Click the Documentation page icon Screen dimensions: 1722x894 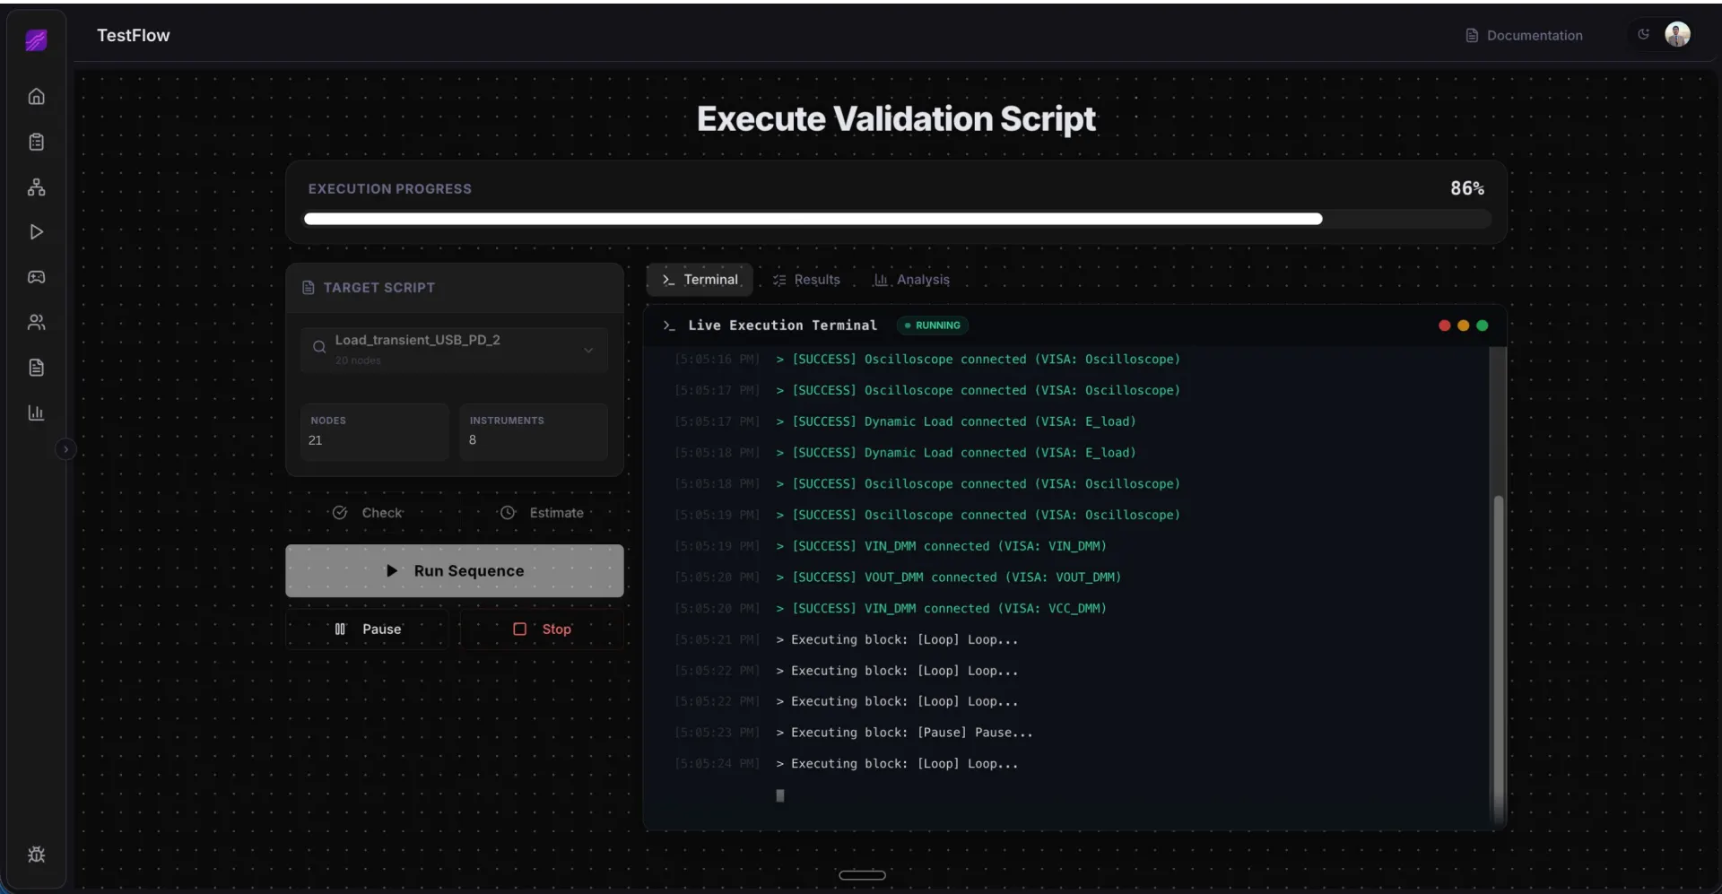coord(1471,36)
